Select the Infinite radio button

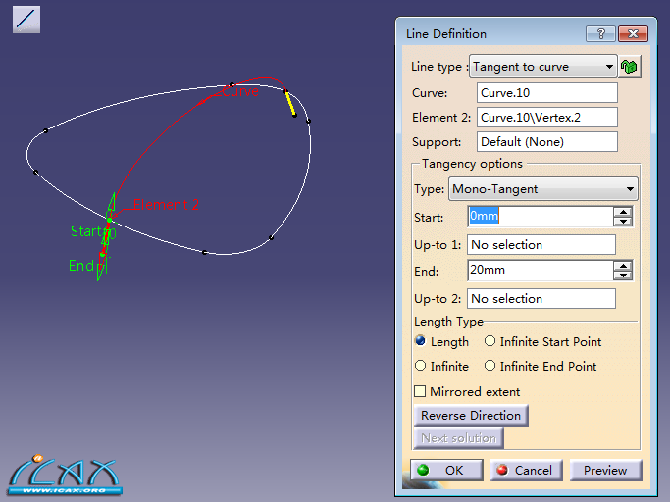(x=421, y=366)
